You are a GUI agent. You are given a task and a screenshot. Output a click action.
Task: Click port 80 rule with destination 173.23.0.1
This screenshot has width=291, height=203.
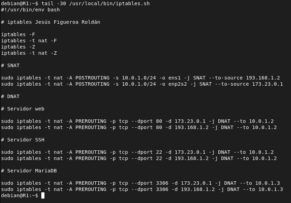coord(137,121)
